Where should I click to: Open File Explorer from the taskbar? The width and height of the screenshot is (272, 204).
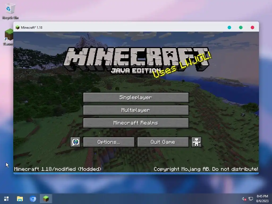pyautogui.click(x=20, y=199)
